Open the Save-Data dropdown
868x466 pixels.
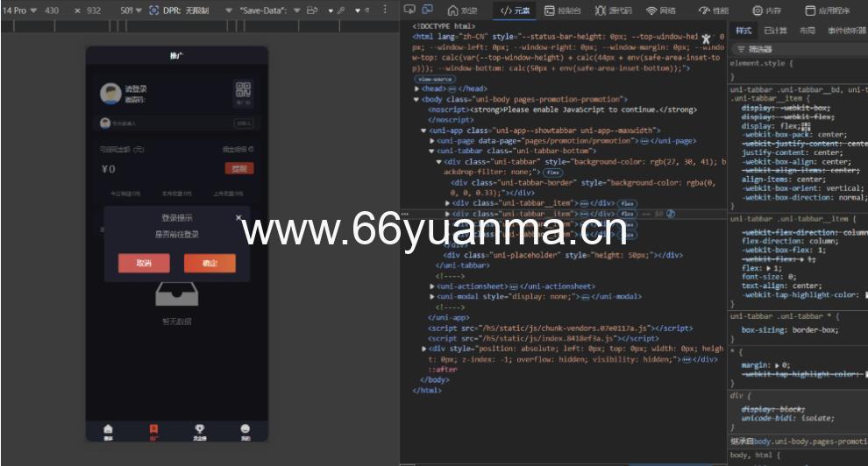coord(269,11)
